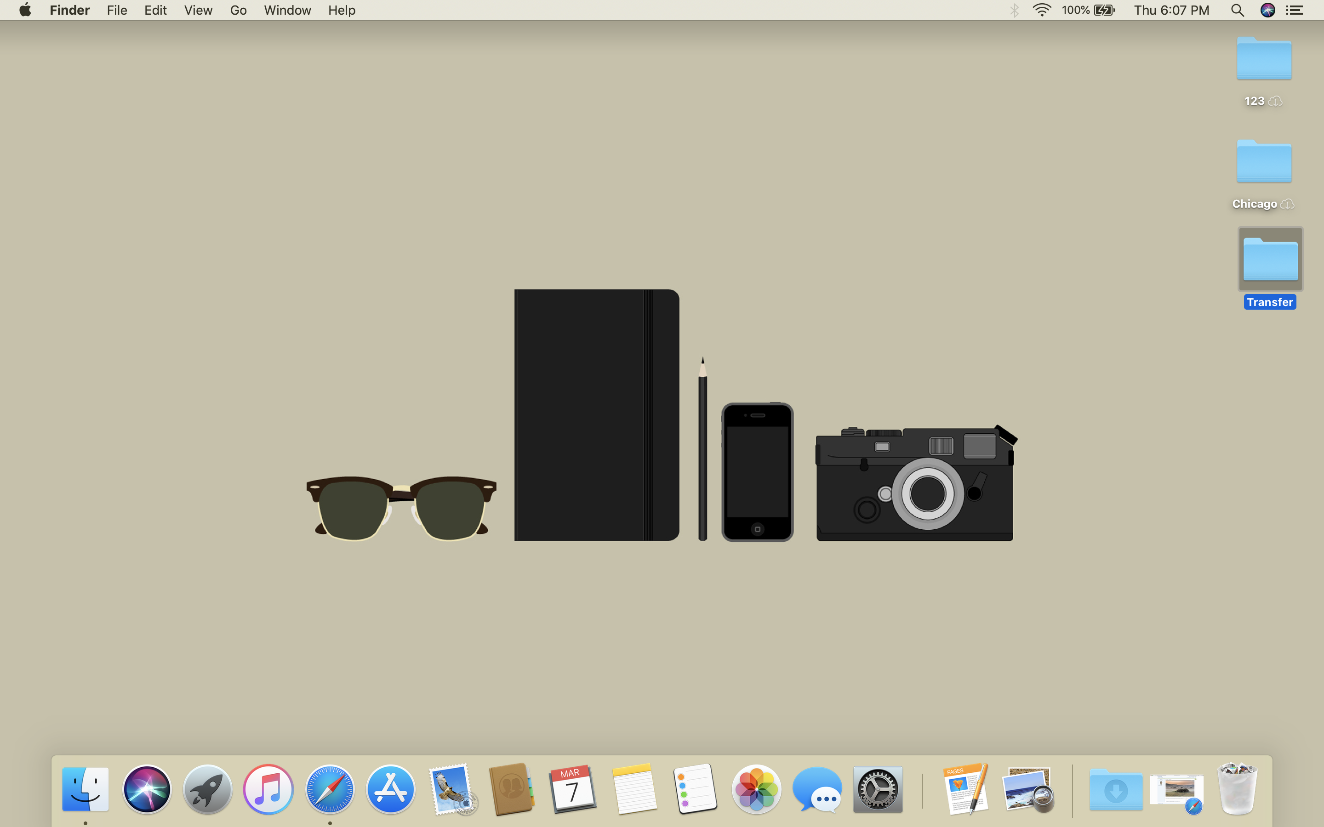1324x827 pixels.
Task: Open Spotlight search magnifier in menu bar
Action: [1238, 11]
